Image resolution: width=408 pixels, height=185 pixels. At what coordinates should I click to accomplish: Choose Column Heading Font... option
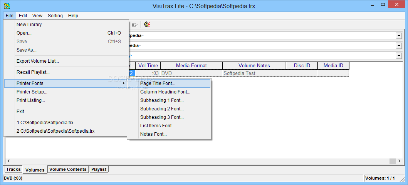169,92
